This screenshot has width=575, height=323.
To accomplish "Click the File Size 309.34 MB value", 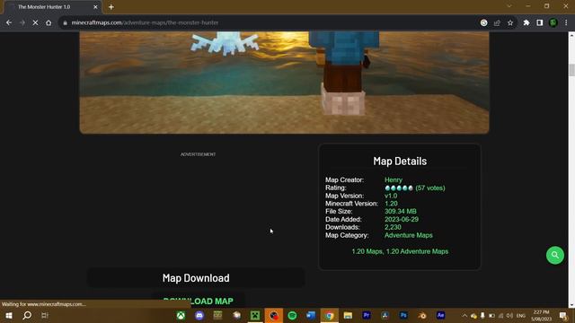I will [400, 212].
